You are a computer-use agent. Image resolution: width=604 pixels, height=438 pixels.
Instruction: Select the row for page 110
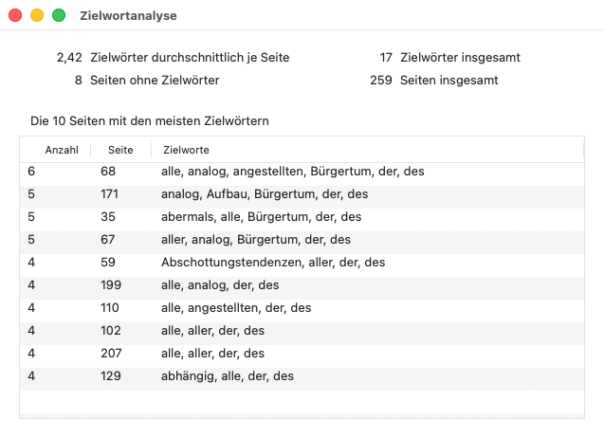pyautogui.click(x=302, y=307)
